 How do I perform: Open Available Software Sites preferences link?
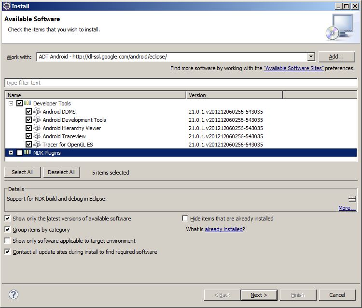(294, 68)
